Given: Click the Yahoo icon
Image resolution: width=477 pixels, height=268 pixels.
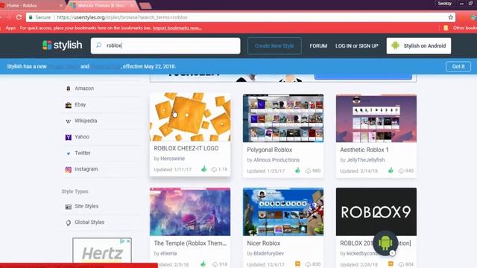Looking at the screenshot, I should point(69,137).
